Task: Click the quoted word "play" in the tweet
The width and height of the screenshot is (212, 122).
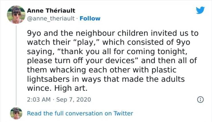Action: pos(88,42)
